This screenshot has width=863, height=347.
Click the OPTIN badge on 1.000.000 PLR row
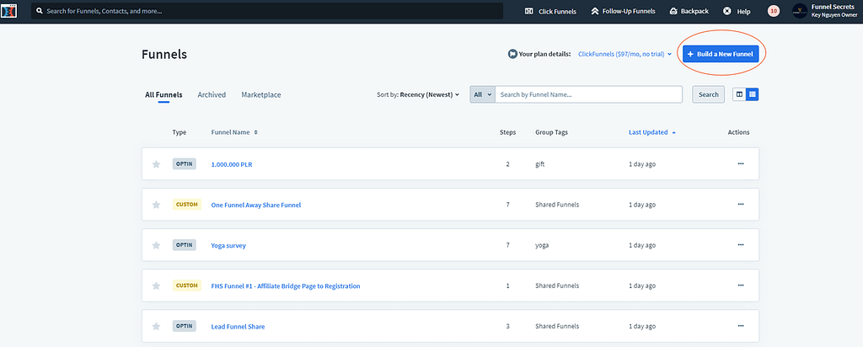click(x=184, y=164)
